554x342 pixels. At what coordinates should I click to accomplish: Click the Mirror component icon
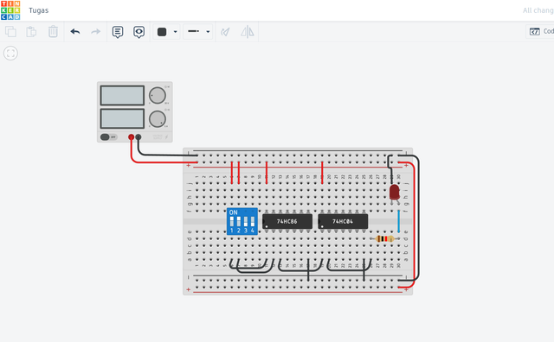pos(248,32)
